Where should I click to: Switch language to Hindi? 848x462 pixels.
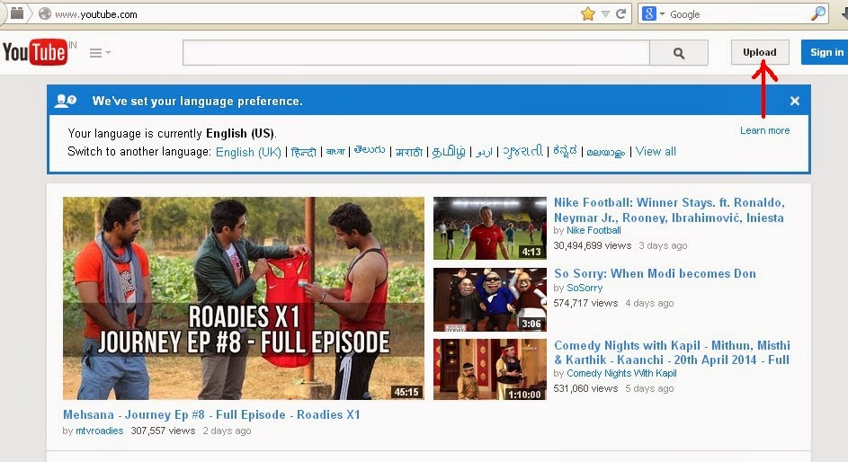(303, 153)
